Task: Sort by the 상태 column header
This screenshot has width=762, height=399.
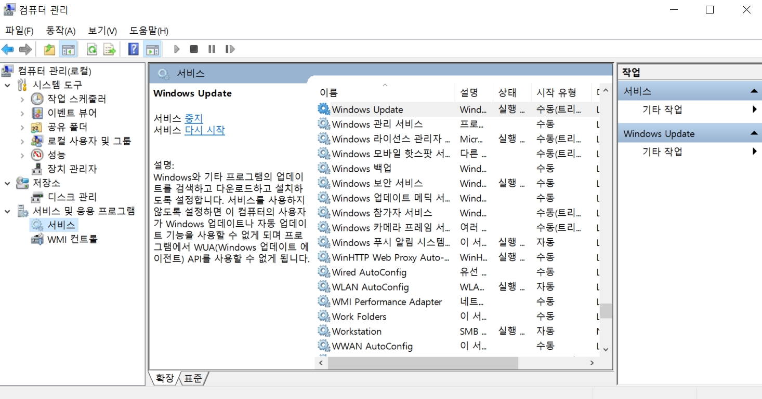Action: click(511, 92)
